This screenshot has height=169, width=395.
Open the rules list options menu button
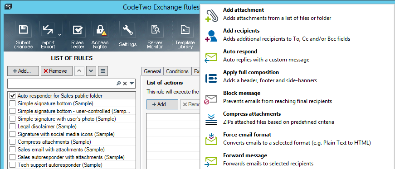(x=103, y=71)
